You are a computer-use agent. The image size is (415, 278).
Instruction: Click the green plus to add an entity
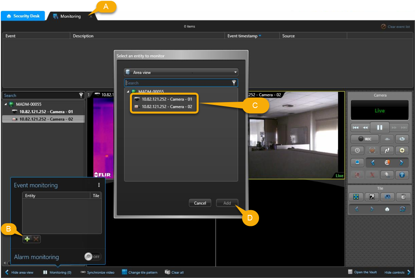pos(27,239)
